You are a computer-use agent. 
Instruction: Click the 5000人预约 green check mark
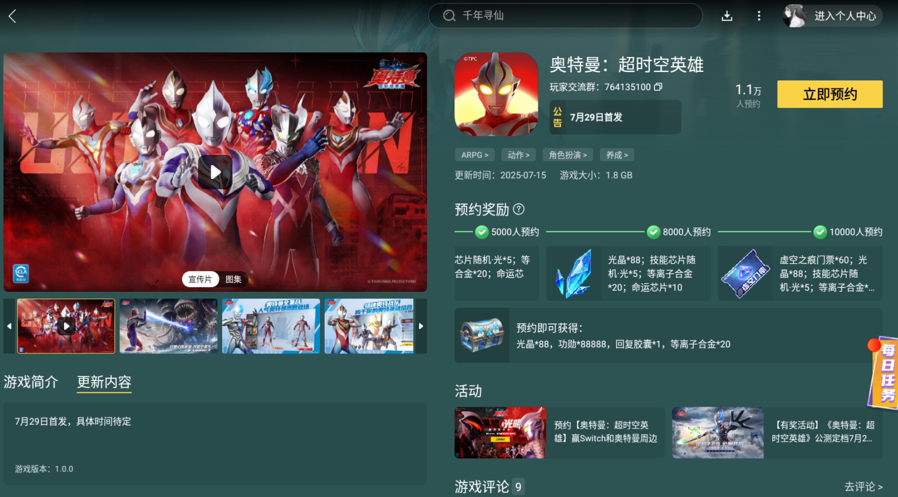(x=482, y=232)
